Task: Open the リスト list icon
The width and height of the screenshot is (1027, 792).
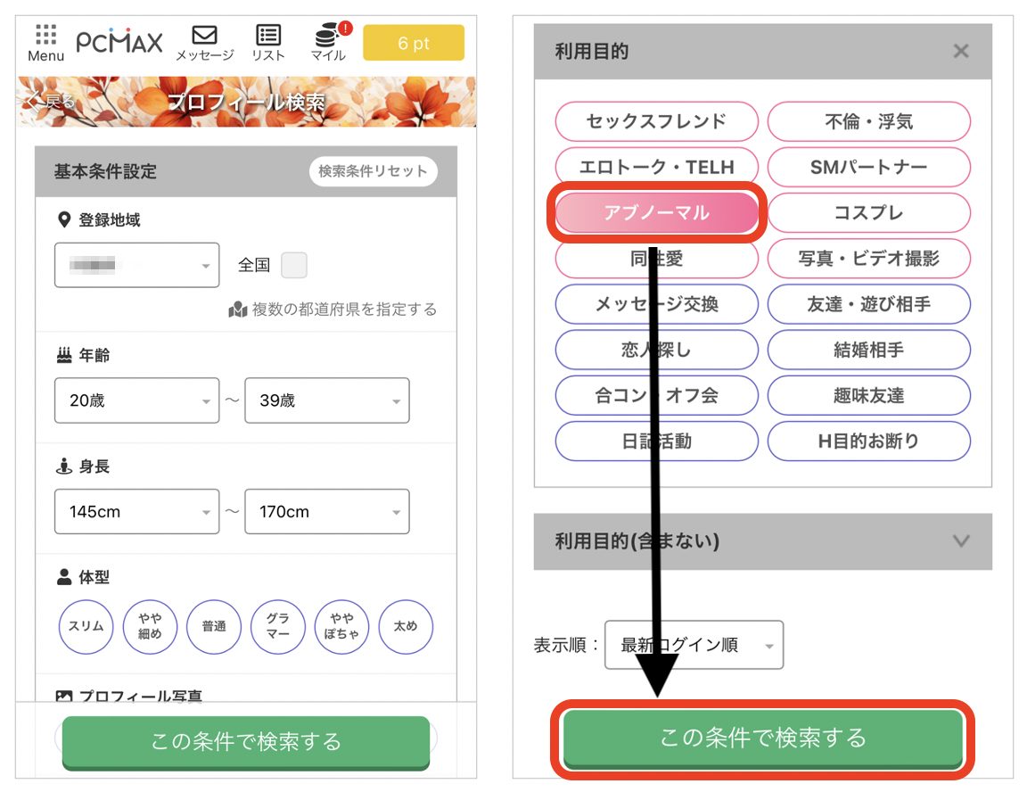Action: 267,42
